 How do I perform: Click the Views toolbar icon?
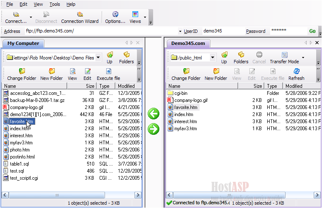coord(135,17)
